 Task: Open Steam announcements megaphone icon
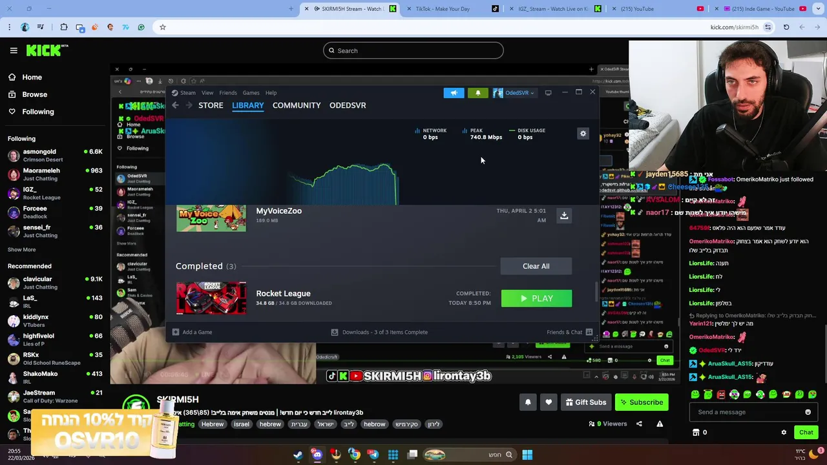(454, 93)
